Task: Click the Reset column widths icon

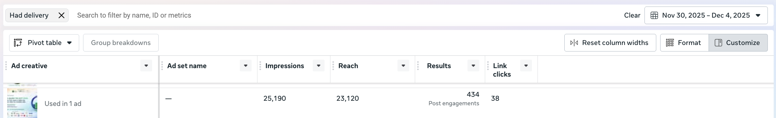Action: (x=574, y=43)
